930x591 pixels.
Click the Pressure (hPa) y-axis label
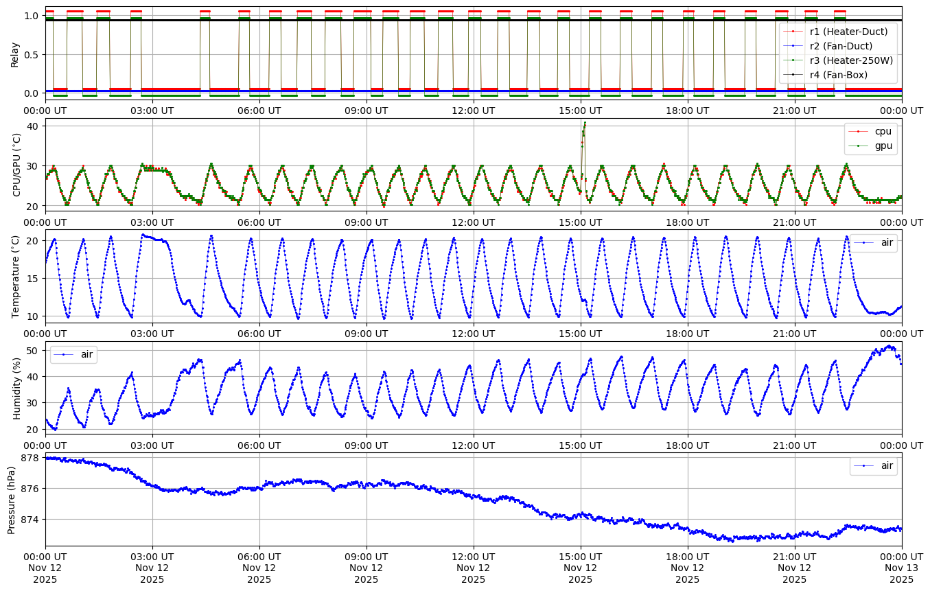coord(12,499)
